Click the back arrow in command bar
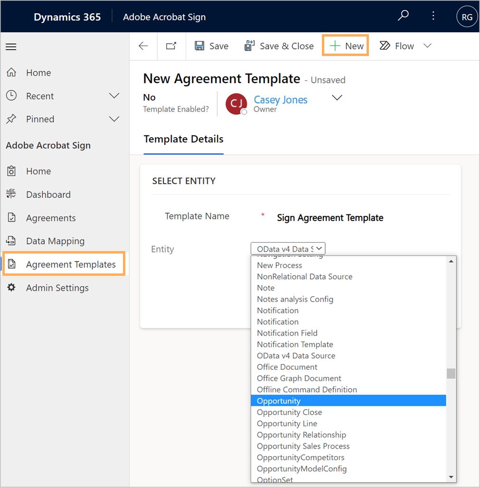480x488 pixels. coord(143,46)
